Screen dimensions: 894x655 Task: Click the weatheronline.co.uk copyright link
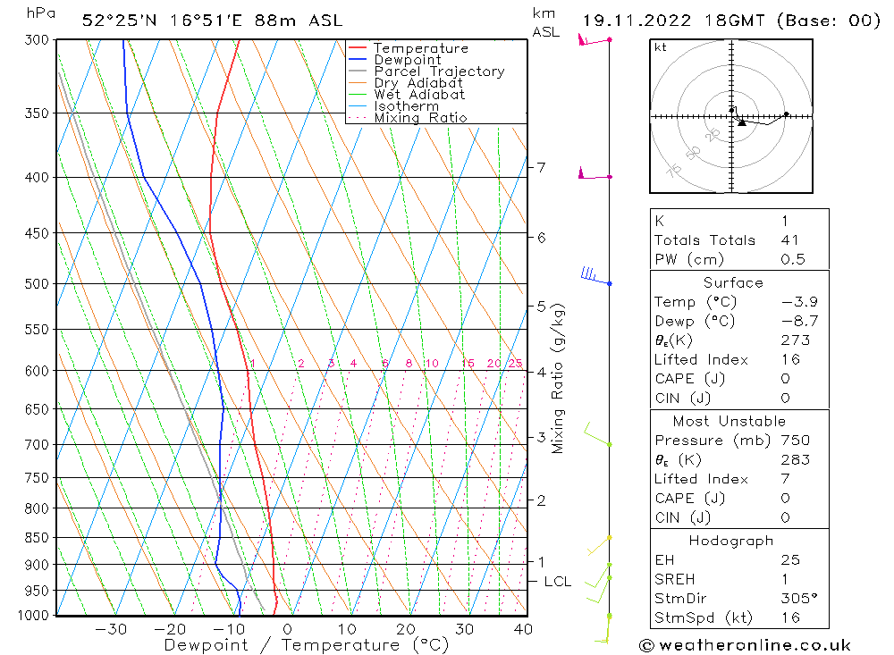tap(745, 645)
